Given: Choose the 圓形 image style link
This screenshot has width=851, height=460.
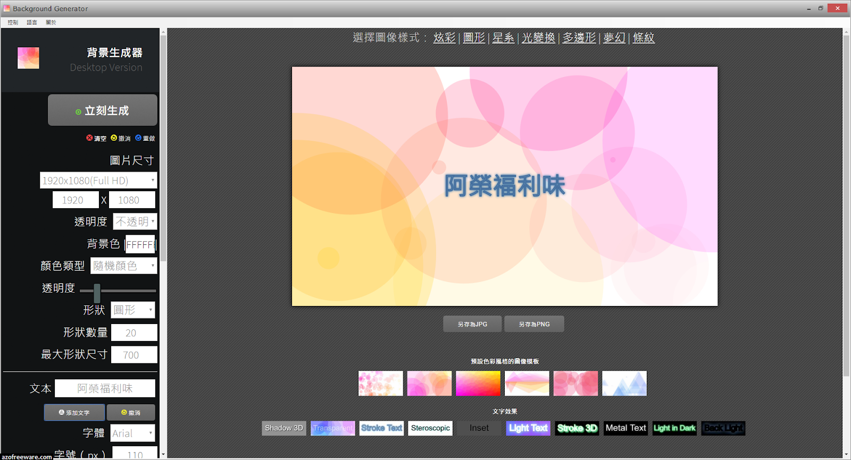Looking at the screenshot, I should click(x=474, y=38).
